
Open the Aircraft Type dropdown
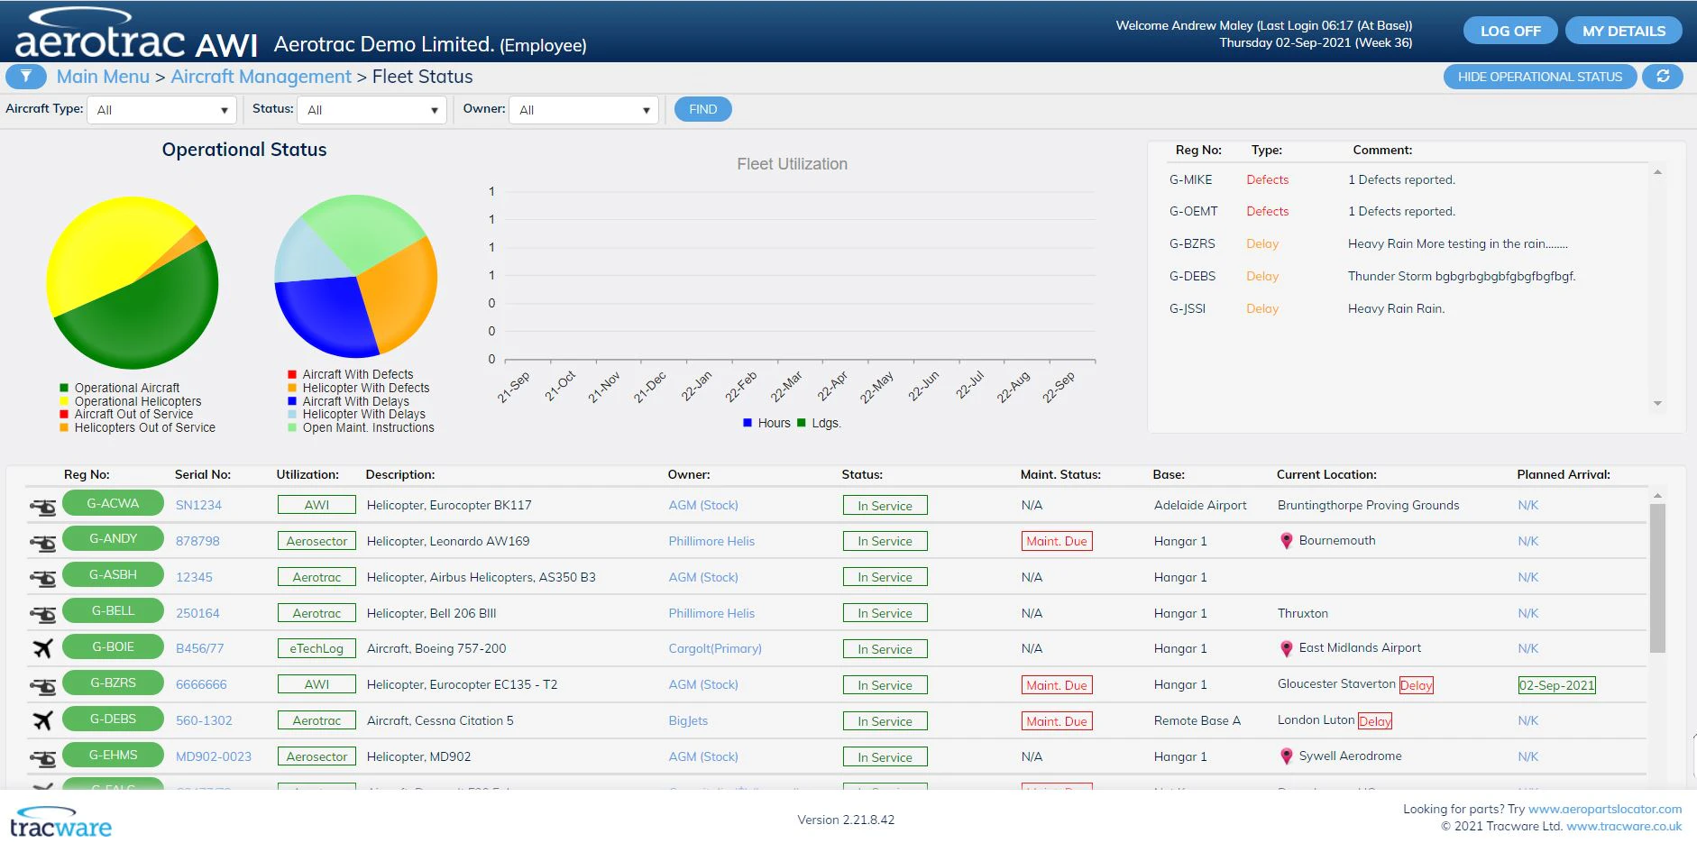pyautogui.click(x=161, y=109)
